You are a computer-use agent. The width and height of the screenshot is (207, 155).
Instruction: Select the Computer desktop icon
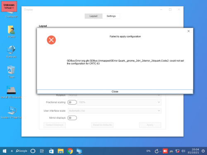(x=12, y=15)
